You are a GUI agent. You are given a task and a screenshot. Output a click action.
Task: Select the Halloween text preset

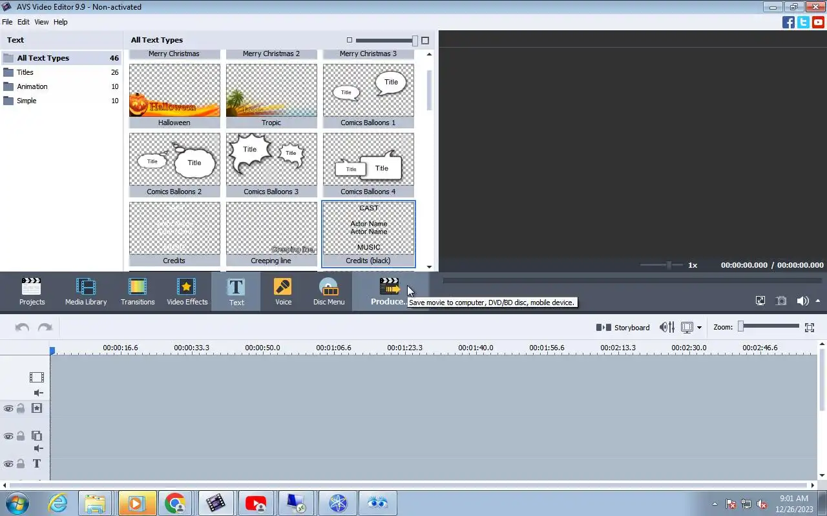[174, 95]
